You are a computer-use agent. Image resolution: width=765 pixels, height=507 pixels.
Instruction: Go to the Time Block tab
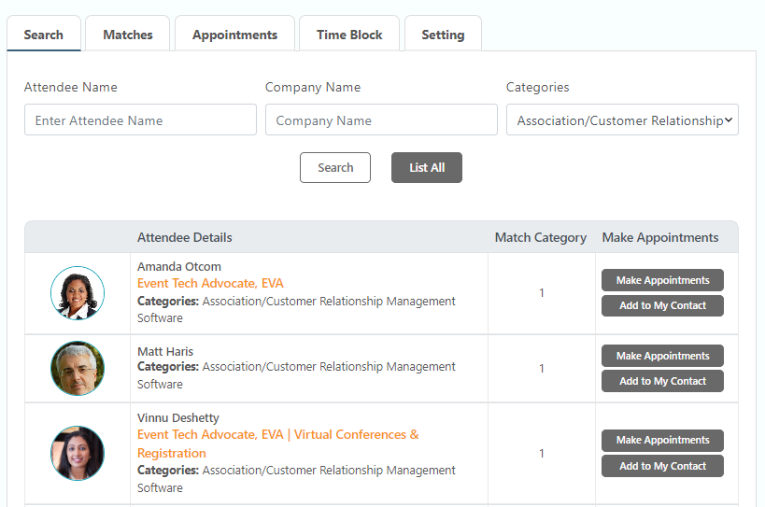[349, 35]
